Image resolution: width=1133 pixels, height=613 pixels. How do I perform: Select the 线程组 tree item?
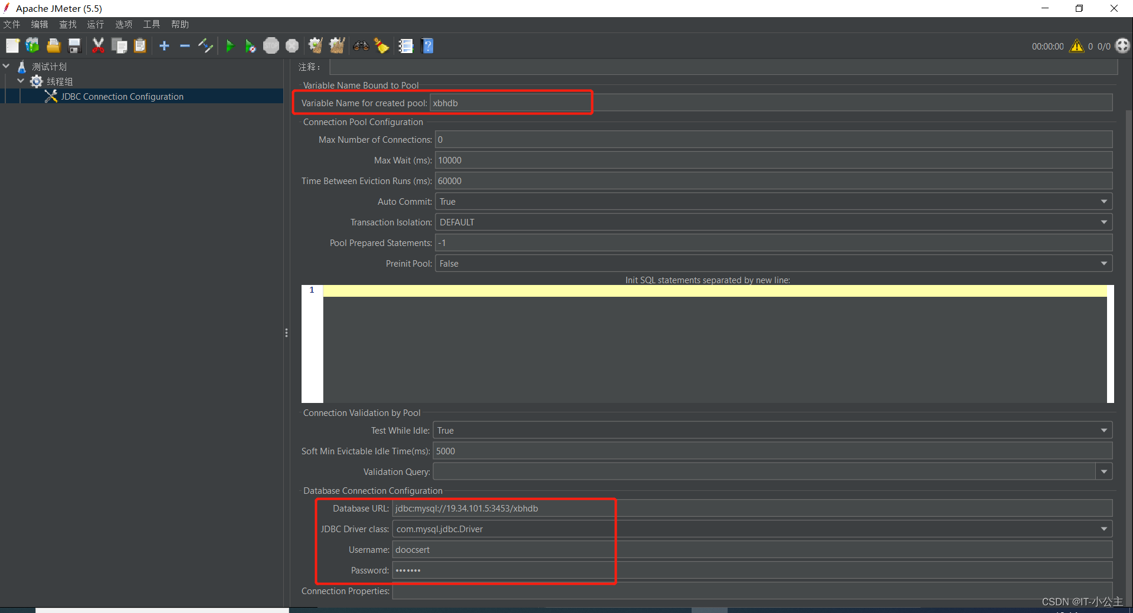pyautogui.click(x=60, y=81)
